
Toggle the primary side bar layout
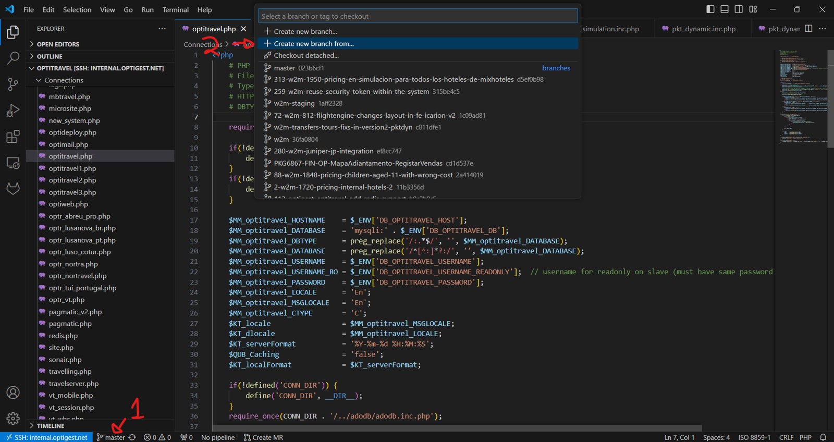(x=710, y=9)
